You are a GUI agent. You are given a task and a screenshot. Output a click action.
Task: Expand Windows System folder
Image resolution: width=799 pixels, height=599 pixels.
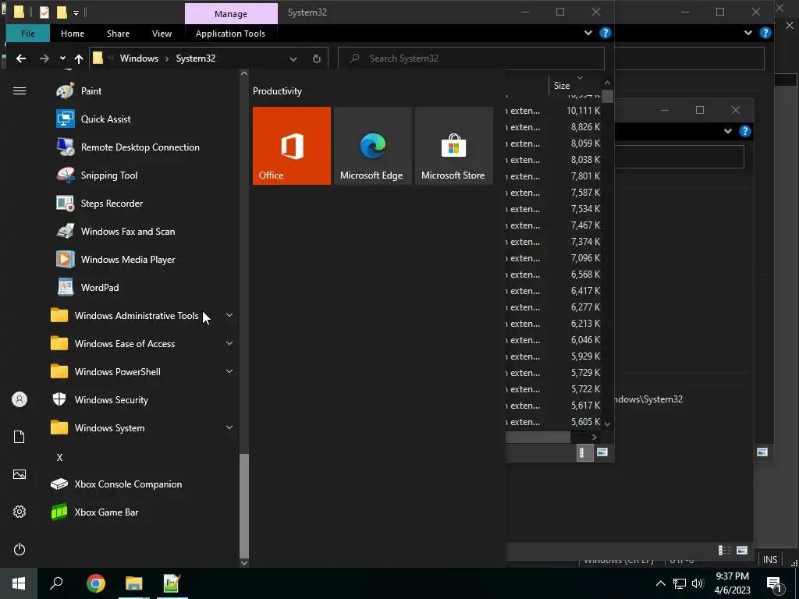pos(229,428)
